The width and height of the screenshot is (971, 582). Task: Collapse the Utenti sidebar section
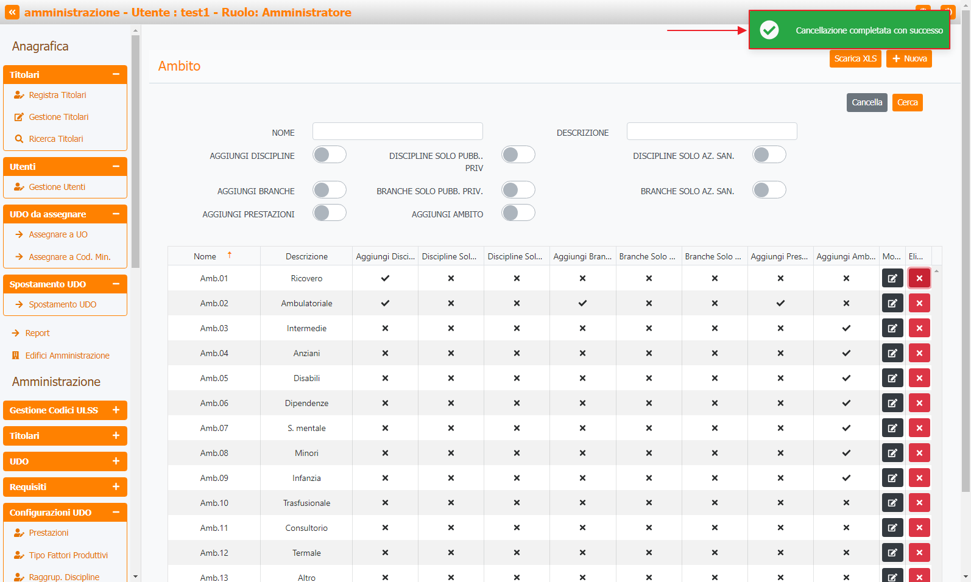[116, 167]
